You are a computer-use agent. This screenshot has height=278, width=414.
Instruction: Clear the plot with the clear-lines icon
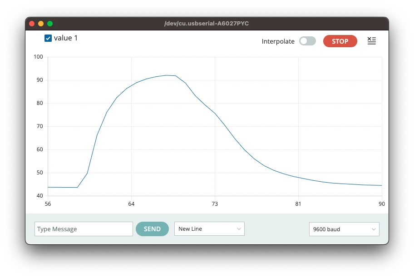[x=371, y=41]
